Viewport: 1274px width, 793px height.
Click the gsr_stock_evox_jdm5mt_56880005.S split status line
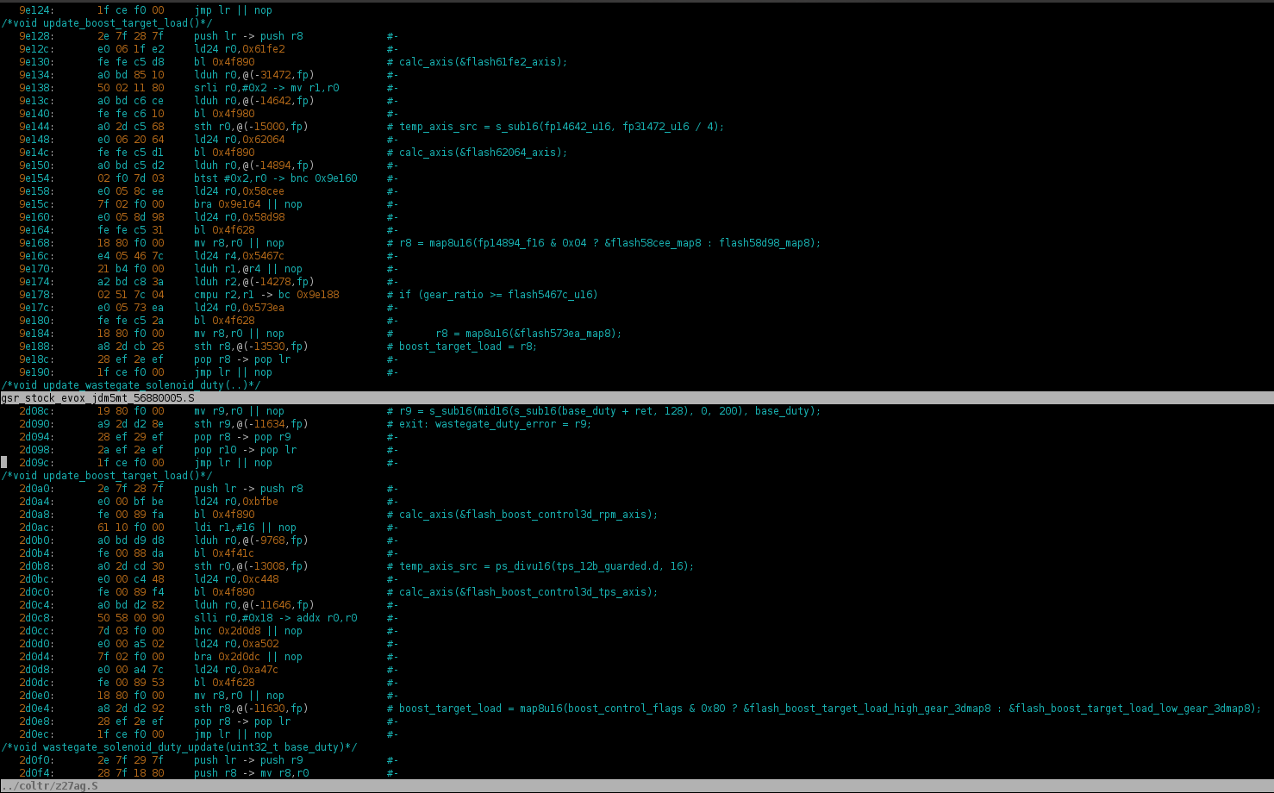click(97, 398)
